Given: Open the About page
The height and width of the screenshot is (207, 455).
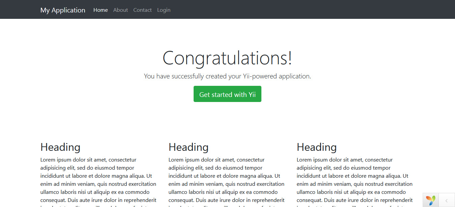Looking at the screenshot, I should pos(120,10).
